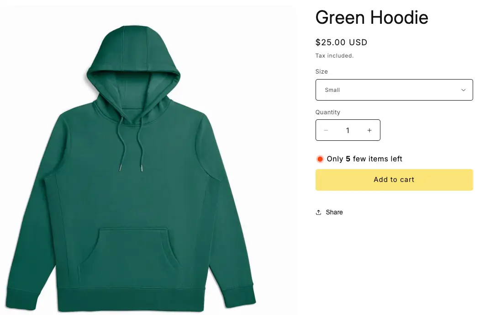Click the Only 5 few items left message

point(364,159)
